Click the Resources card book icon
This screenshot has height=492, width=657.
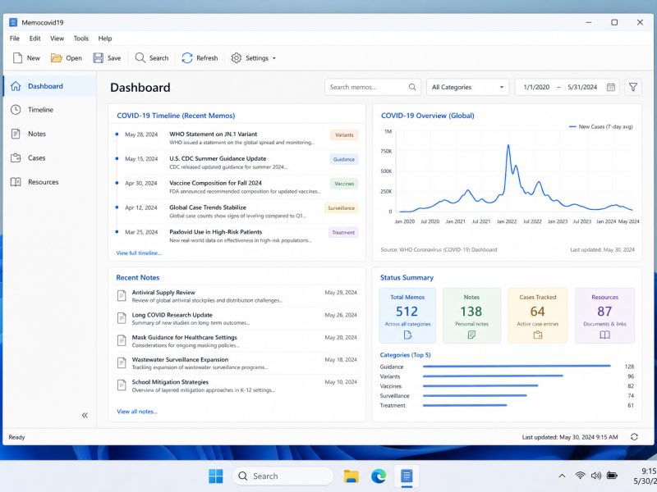pos(604,335)
